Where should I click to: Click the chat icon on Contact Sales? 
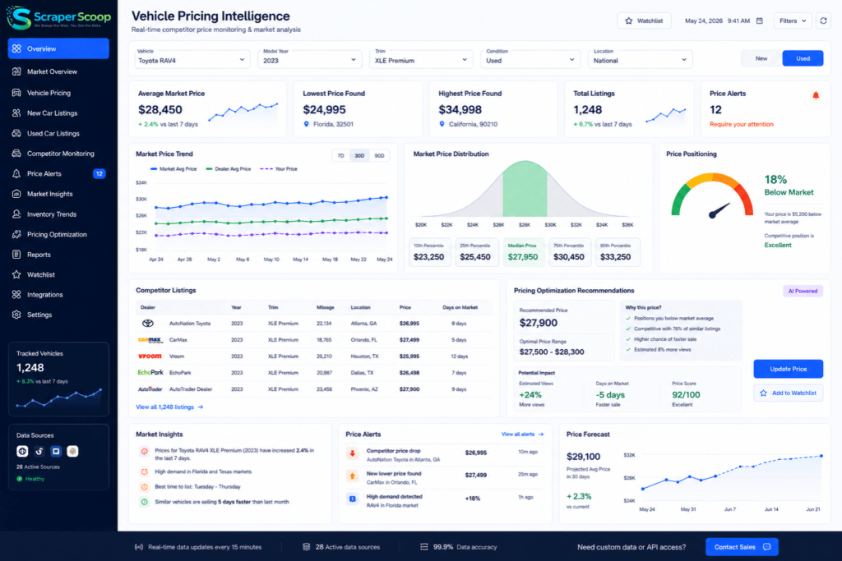click(x=767, y=547)
